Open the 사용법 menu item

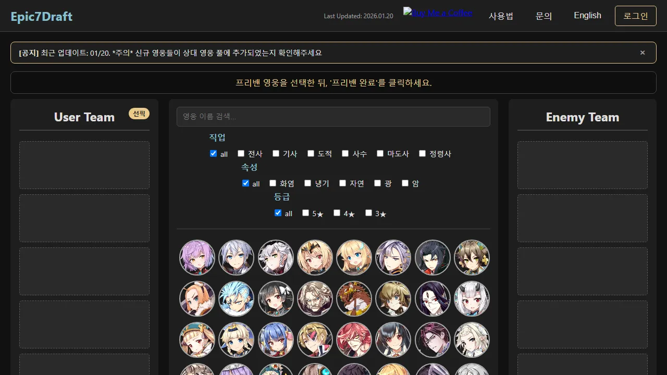(501, 16)
